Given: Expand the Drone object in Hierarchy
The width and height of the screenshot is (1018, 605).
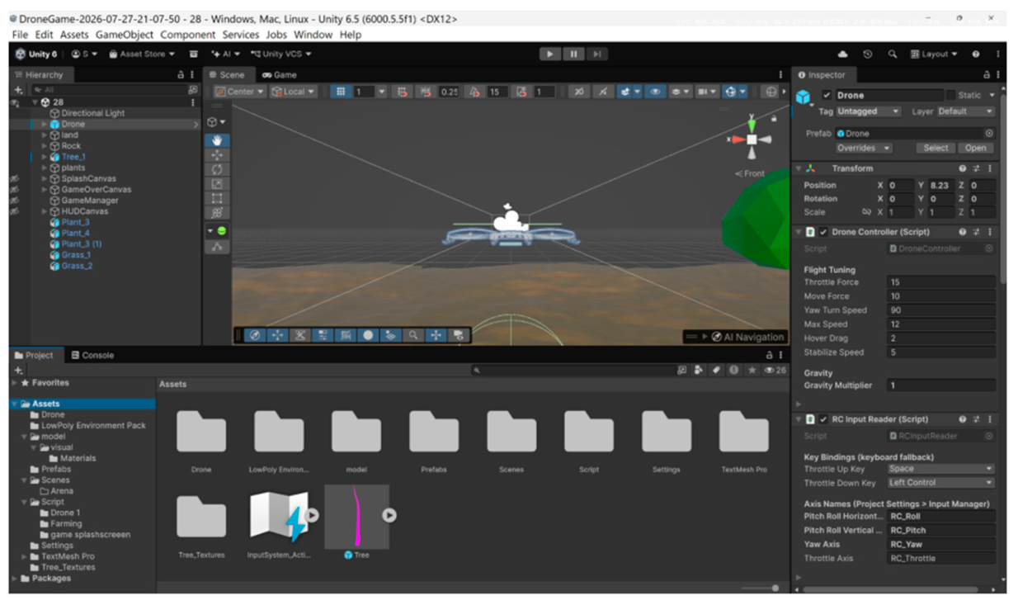Looking at the screenshot, I should (45, 125).
